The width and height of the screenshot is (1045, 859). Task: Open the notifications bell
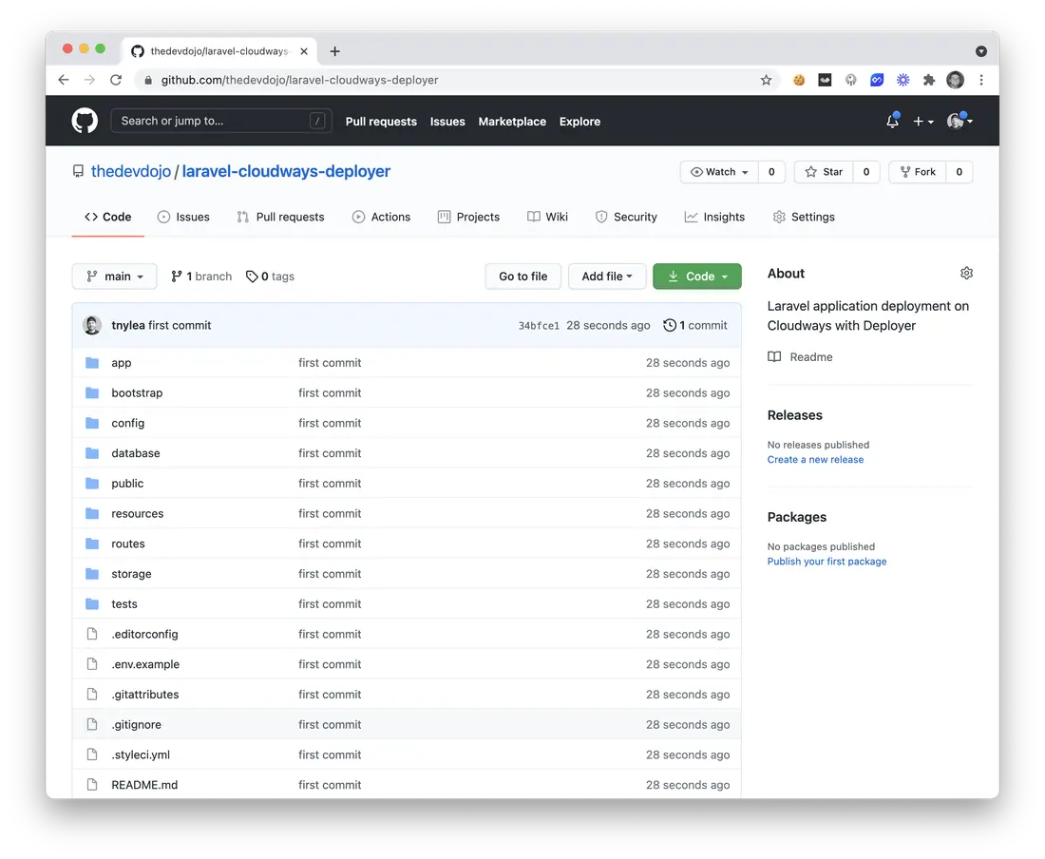click(x=892, y=121)
